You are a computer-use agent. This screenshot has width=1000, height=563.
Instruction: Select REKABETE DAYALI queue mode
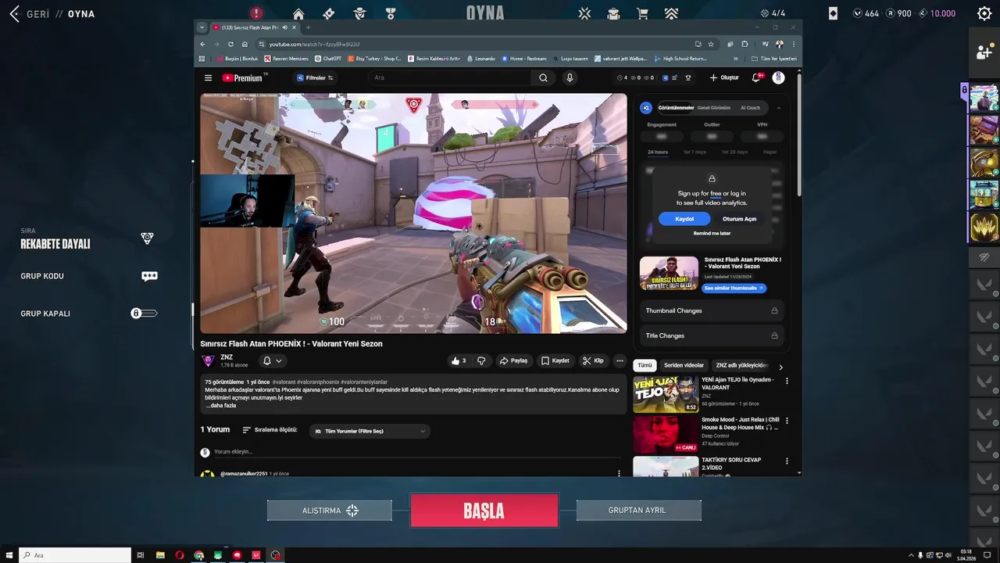pyautogui.click(x=55, y=244)
